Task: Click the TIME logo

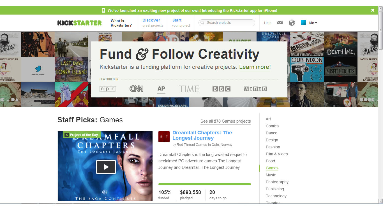Action: point(189,89)
